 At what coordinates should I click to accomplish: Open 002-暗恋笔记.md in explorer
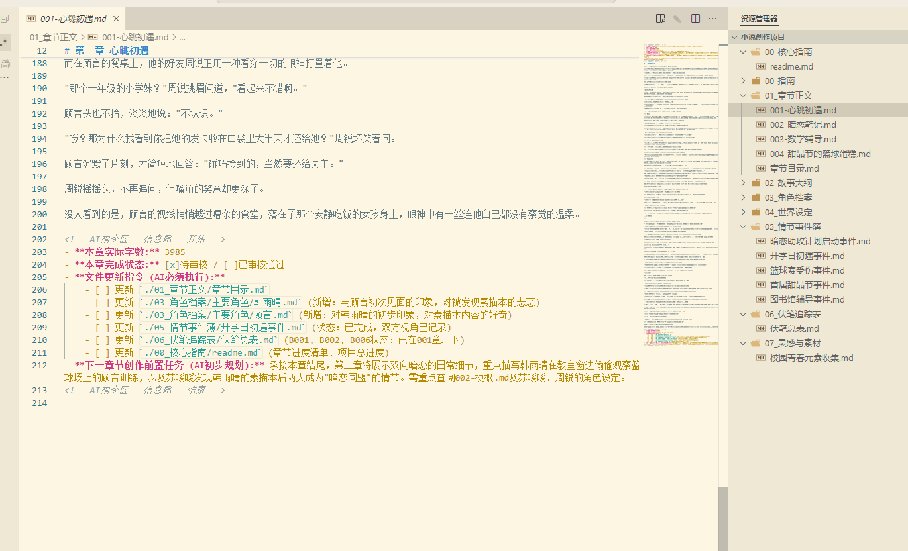(803, 125)
